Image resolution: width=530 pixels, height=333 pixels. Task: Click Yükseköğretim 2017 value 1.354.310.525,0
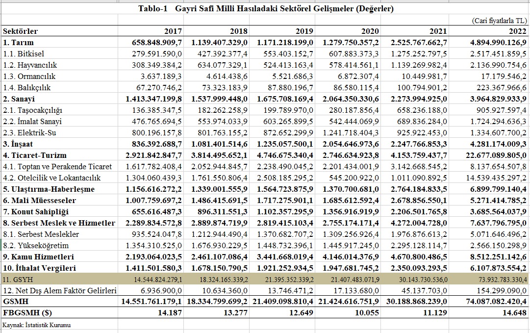point(154,246)
